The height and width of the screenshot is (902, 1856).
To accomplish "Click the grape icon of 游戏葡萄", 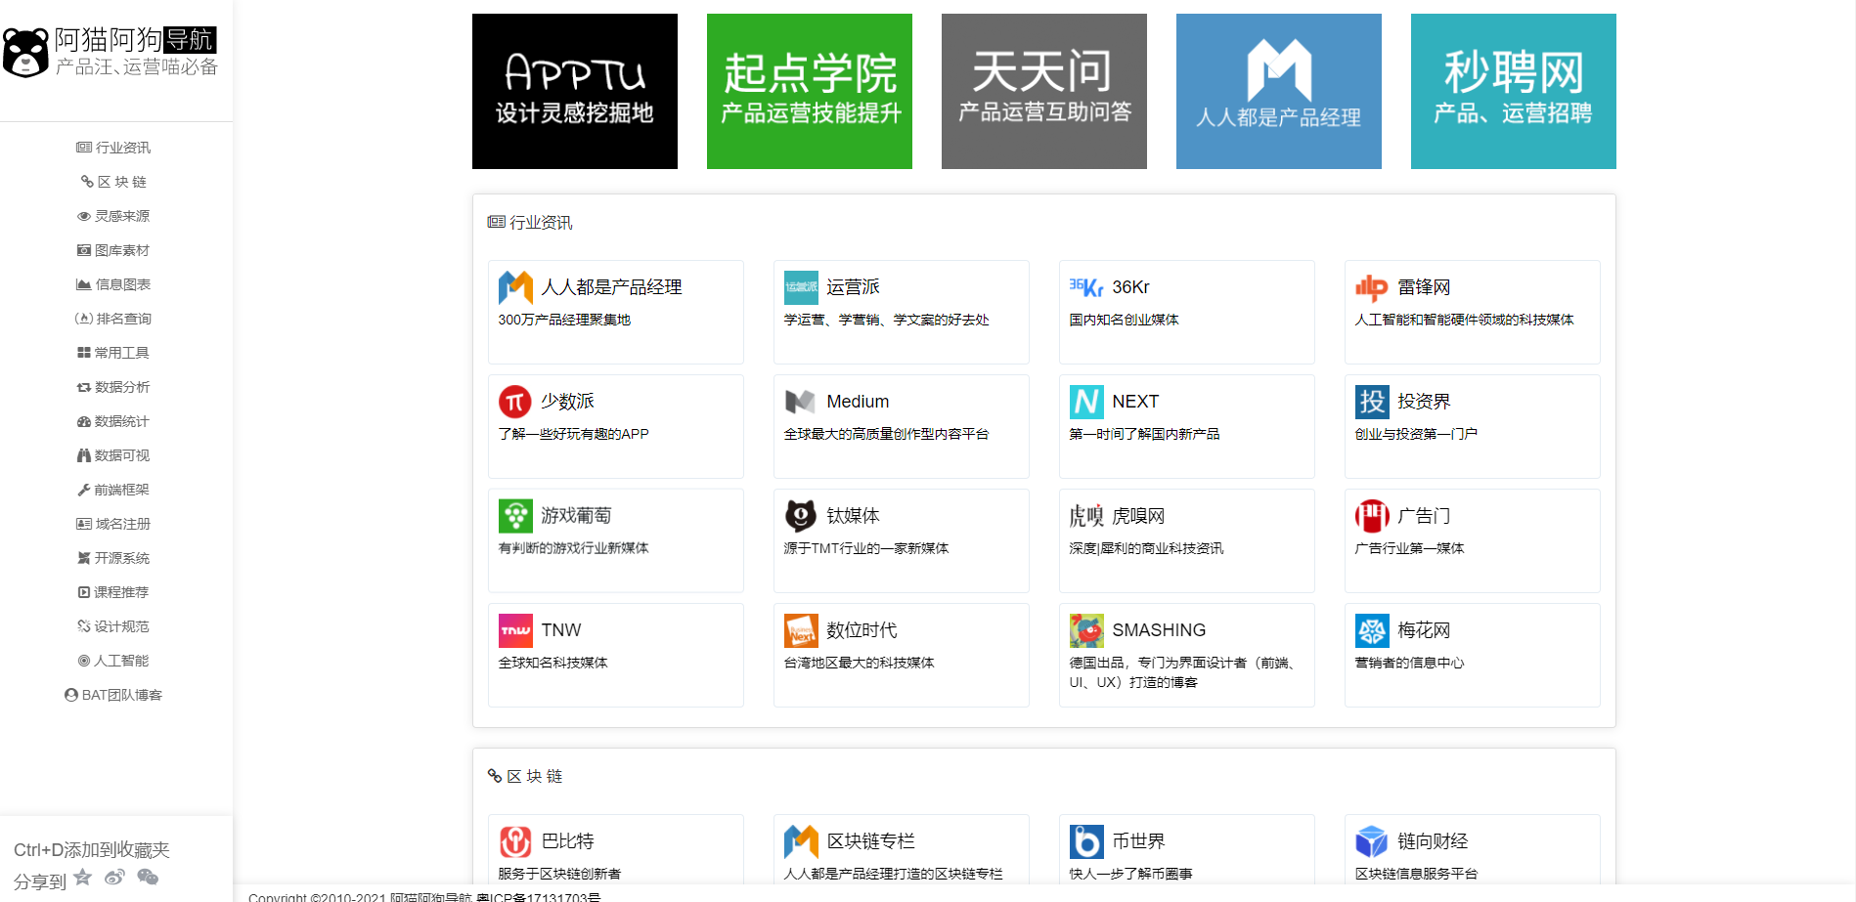I will tap(515, 515).
